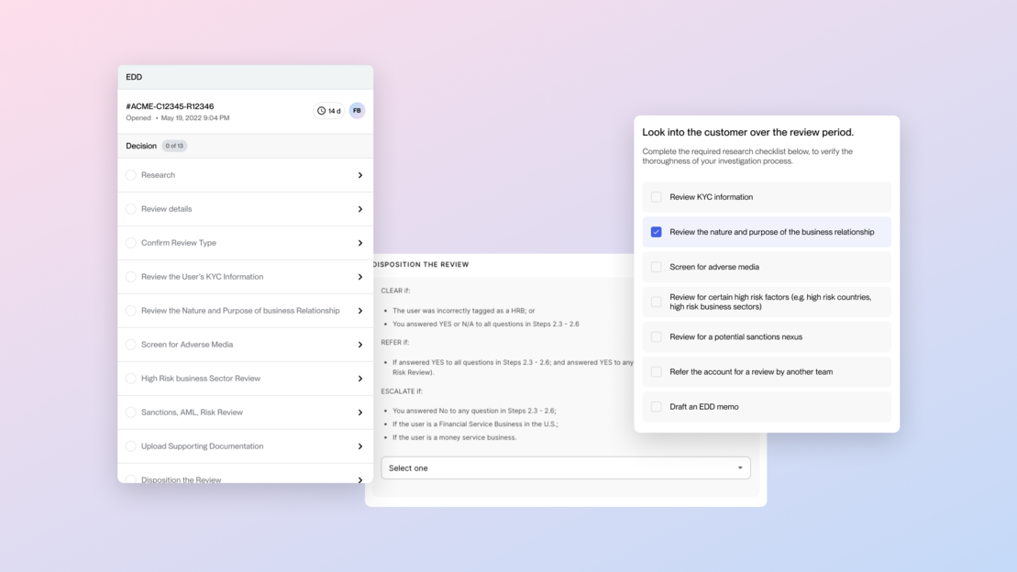Select Disposition the Review step label
This screenshot has width=1017, height=572.
(x=181, y=479)
